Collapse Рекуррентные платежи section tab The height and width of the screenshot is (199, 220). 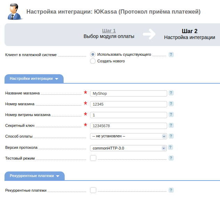(34, 176)
